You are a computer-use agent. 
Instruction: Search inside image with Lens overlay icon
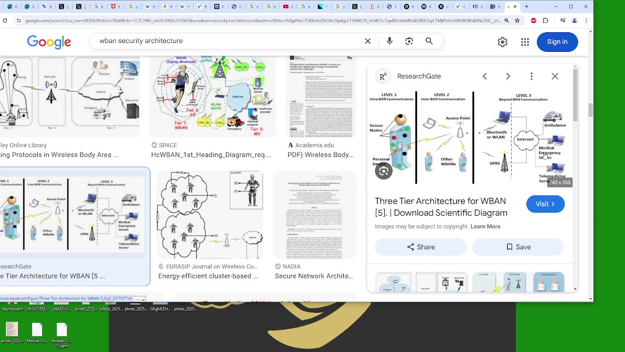point(384,171)
